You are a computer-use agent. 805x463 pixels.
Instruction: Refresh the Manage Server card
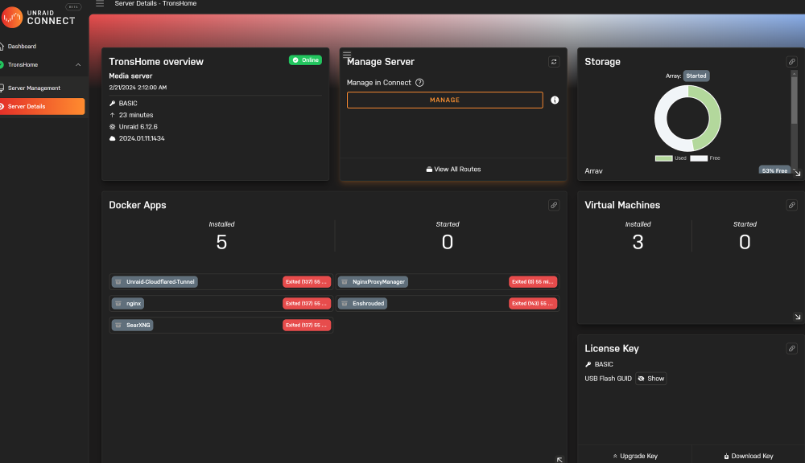click(x=554, y=62)
